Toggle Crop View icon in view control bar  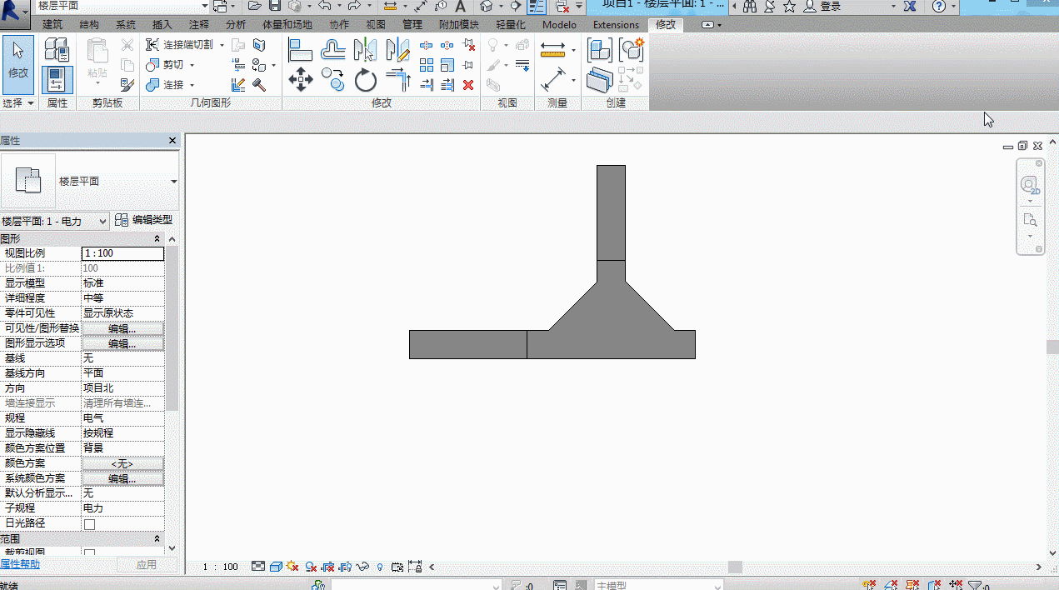point(327,567)
